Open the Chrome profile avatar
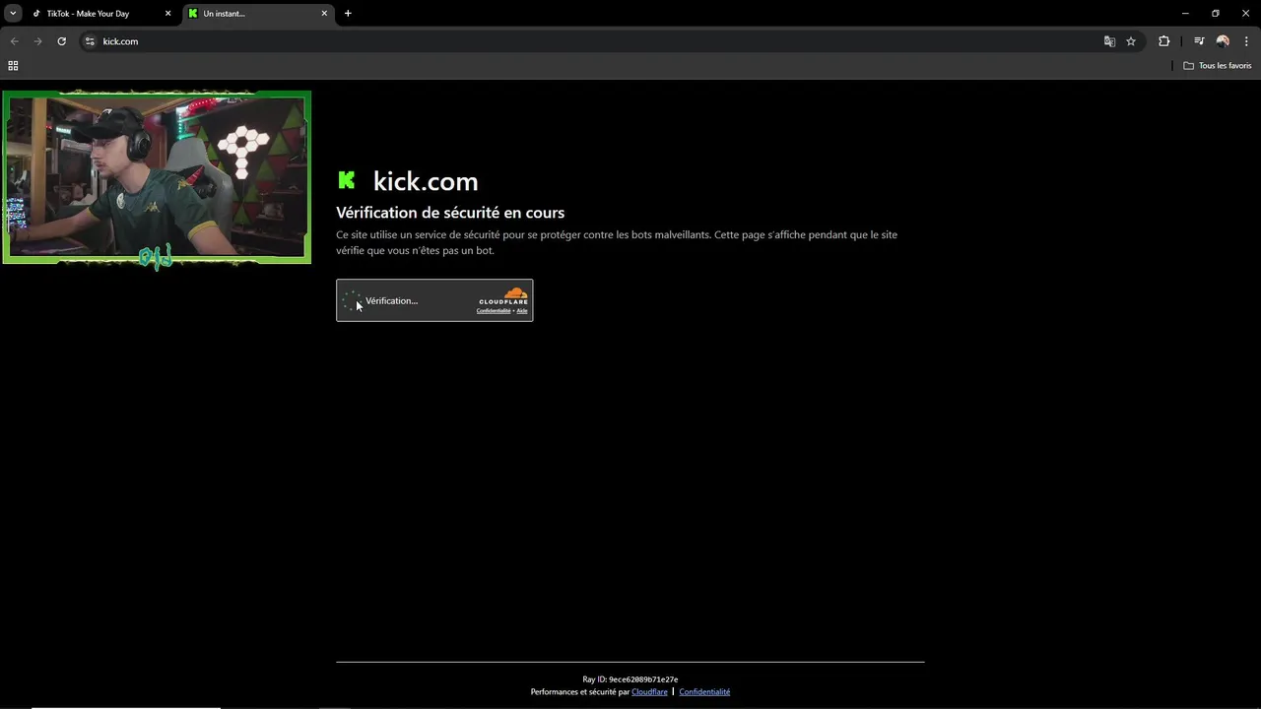The image size is (1261, 709). pos(1223,41)
